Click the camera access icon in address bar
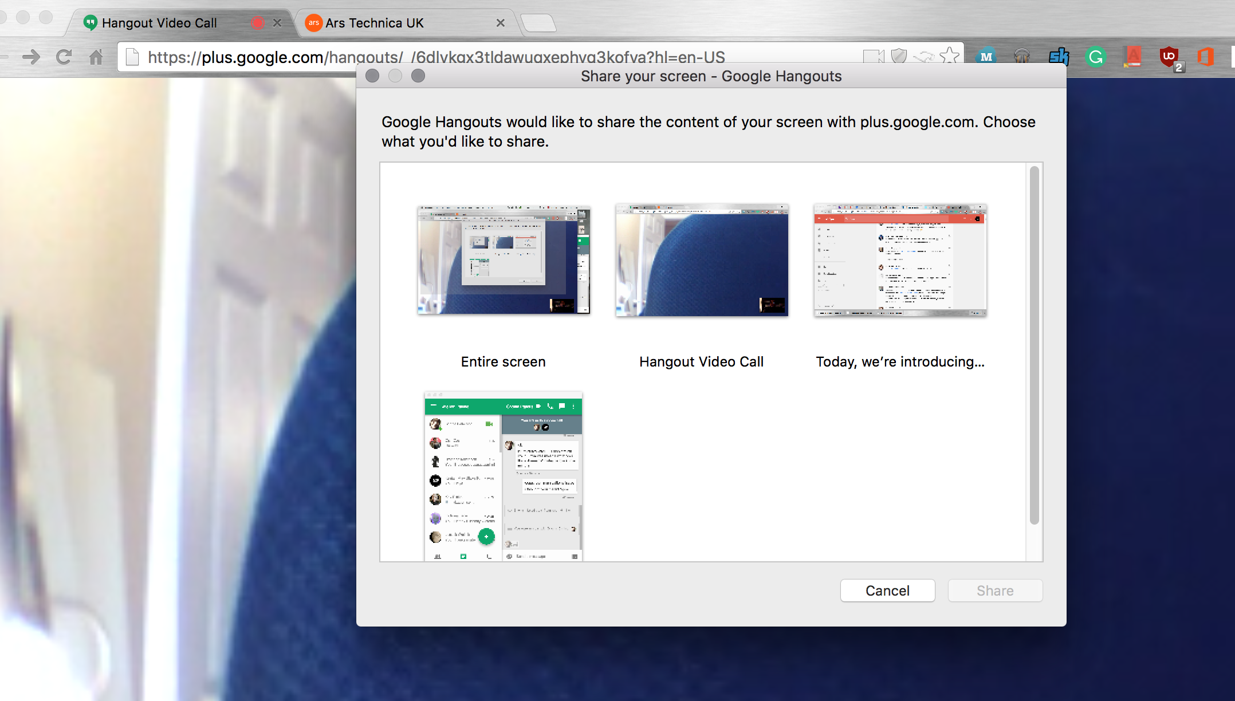 [x=874, y=56]
